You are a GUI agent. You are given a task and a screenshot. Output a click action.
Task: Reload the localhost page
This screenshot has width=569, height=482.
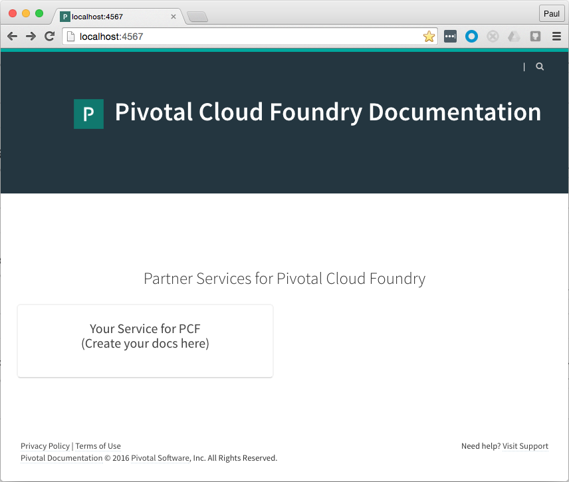(50, 37)
